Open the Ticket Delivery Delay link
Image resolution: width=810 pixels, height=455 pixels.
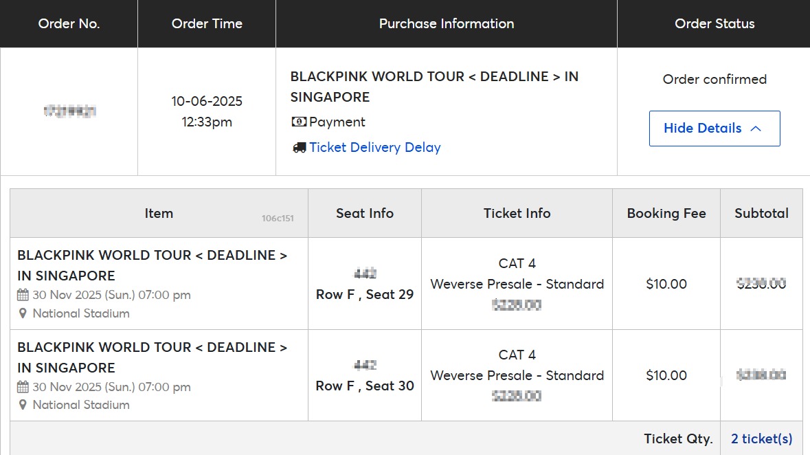tap(375, 147)
